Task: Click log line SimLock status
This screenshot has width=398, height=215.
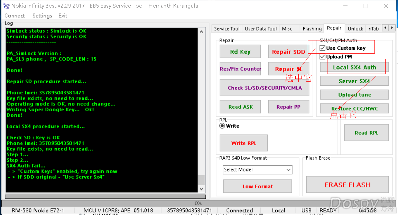Action: [46, 31]
